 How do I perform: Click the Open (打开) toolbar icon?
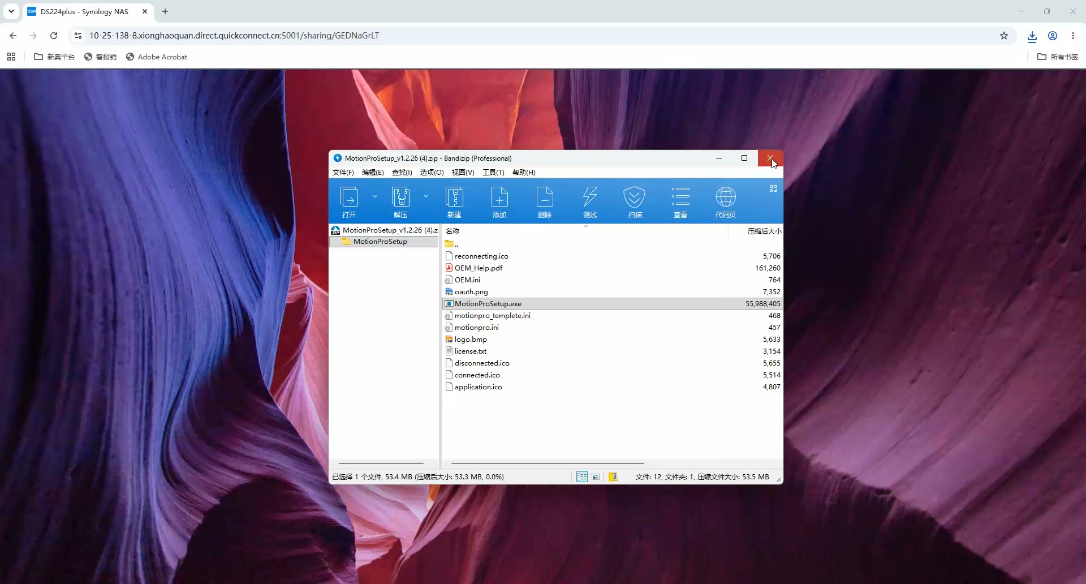pyautogui.click(x=349, y=202)
